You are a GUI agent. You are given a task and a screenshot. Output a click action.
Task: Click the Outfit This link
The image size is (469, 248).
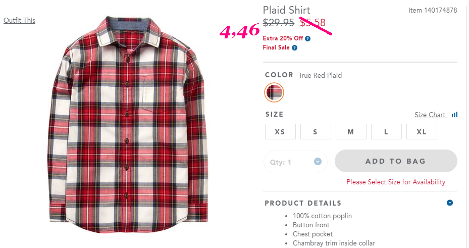click(20, 20)
